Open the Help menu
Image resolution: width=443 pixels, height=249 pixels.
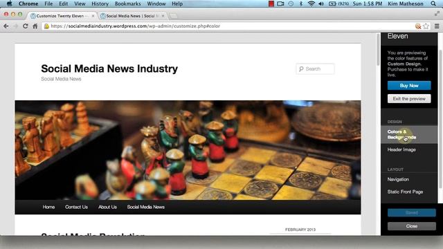[x=177, y=3]
